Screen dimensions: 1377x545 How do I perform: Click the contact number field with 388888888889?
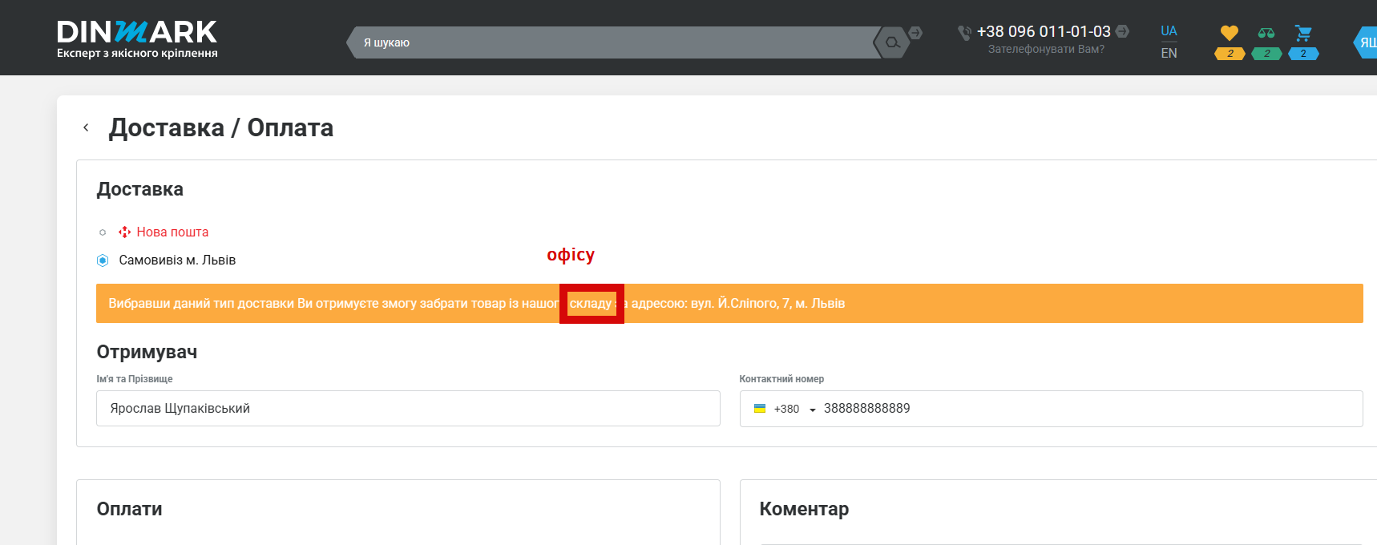click(1051, 409)
